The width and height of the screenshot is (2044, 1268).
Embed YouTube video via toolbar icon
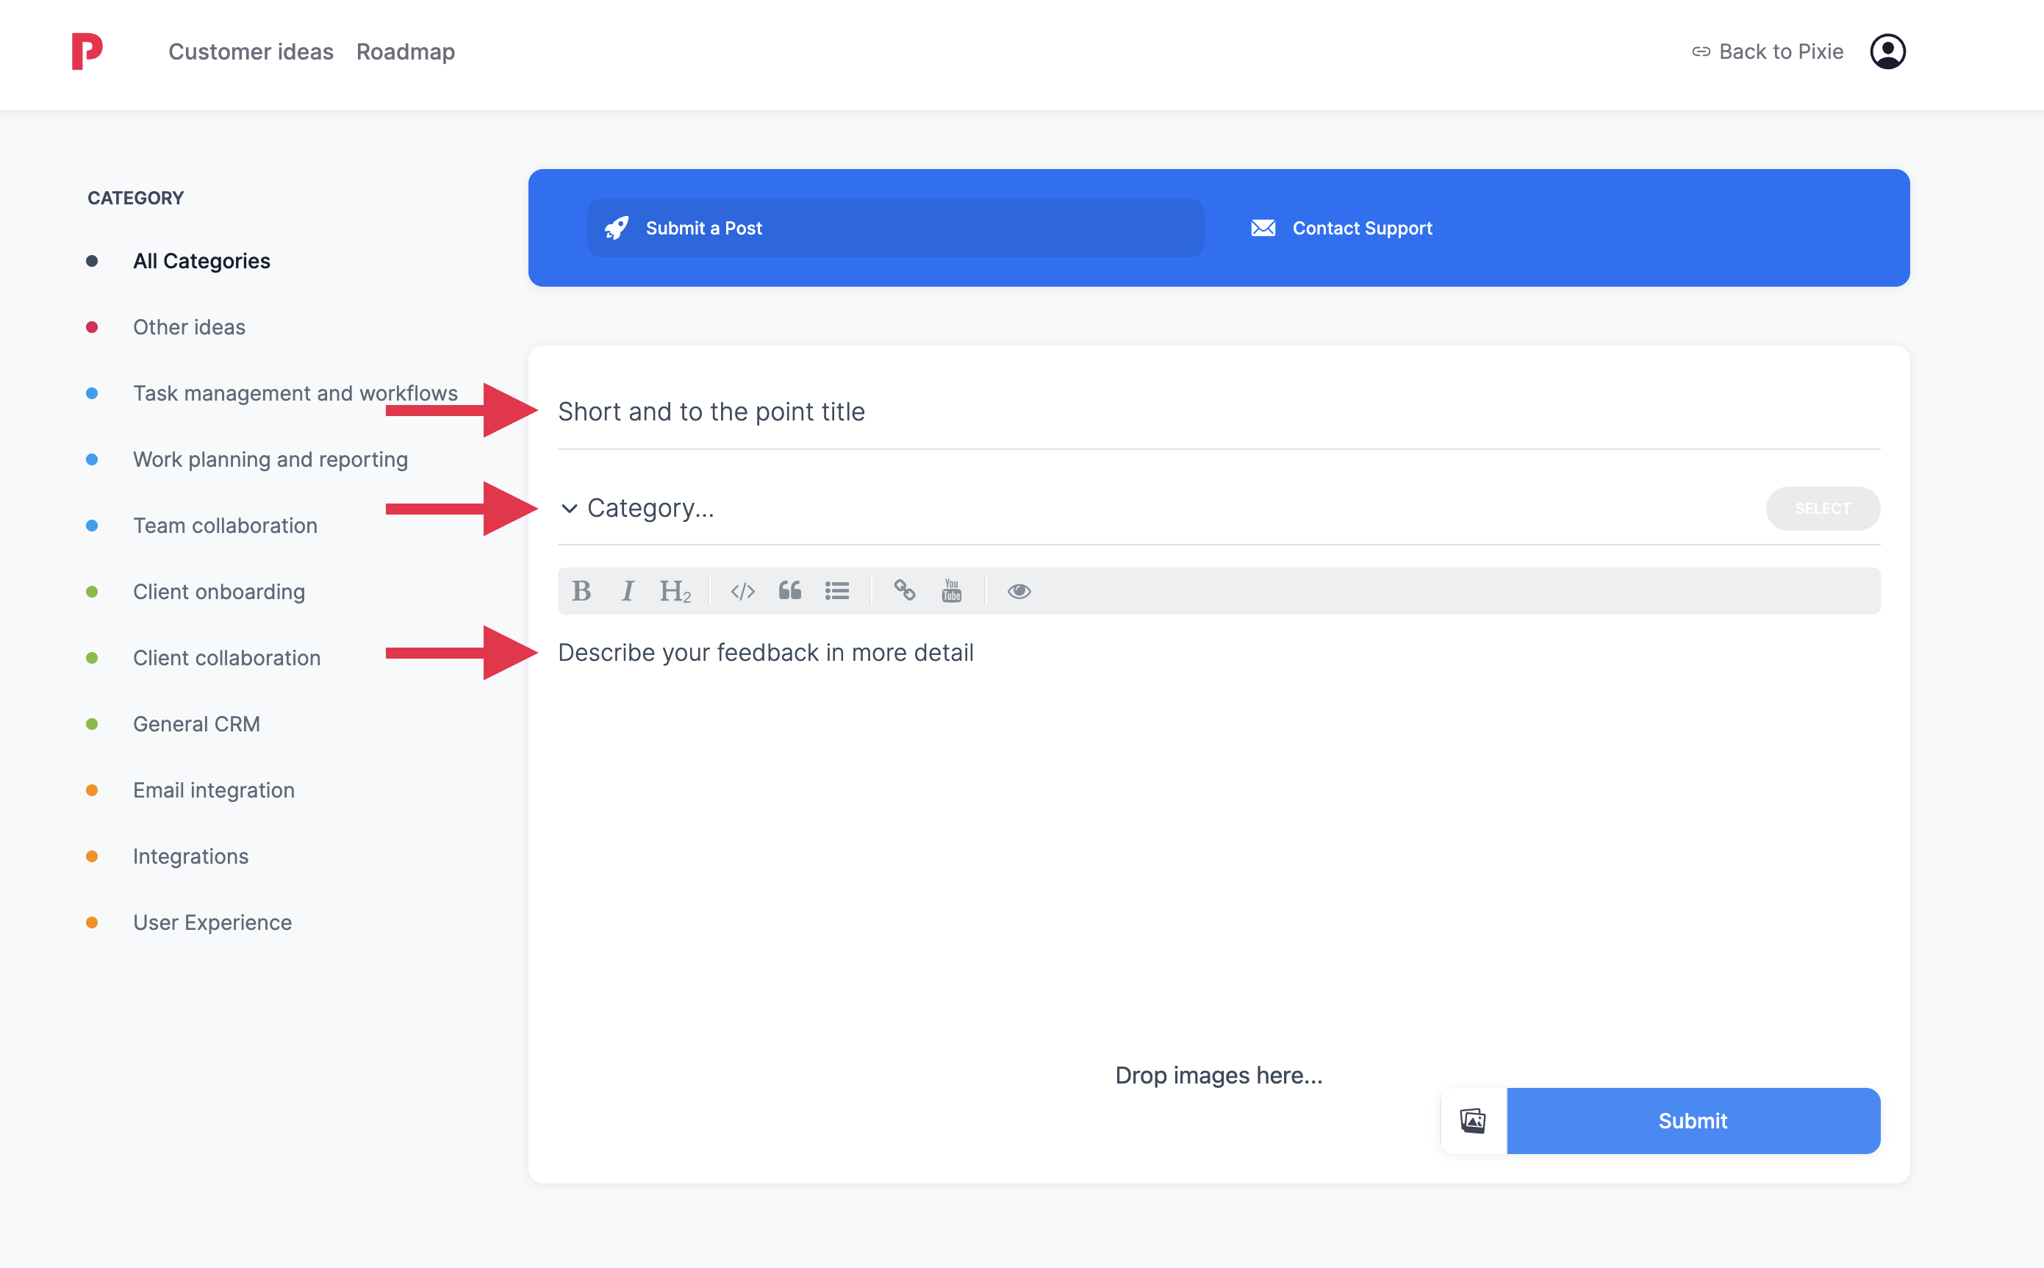pyautogui.click(x=951, y=591)
